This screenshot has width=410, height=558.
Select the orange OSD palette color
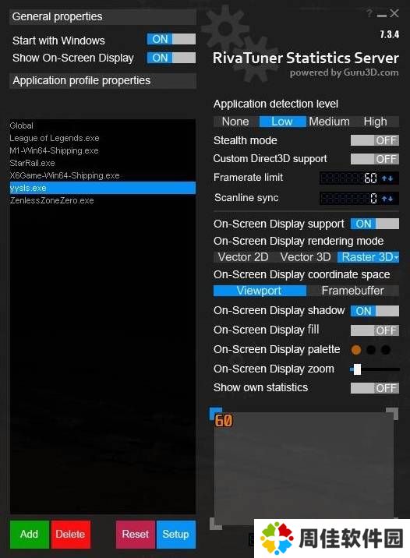pos(356,350)
